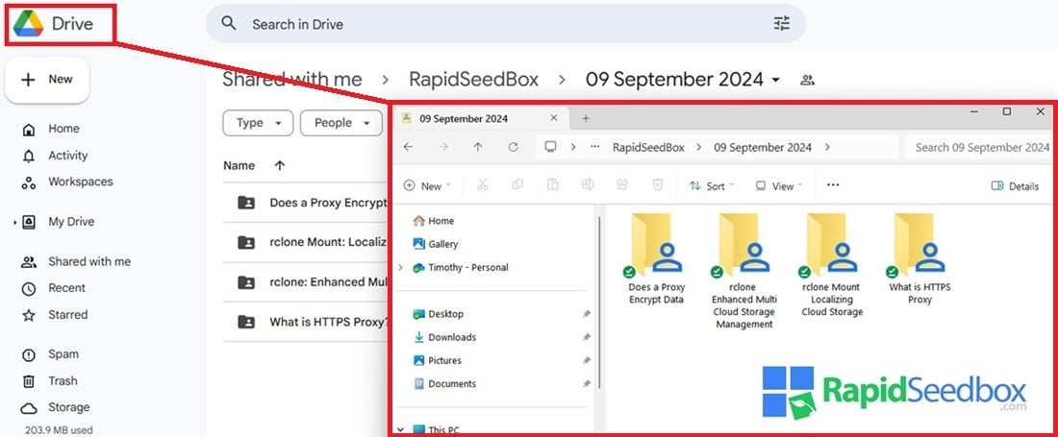Open the View dropdown in Explorer
Viewport: 1058px width, 437px height.
point(779,185)
